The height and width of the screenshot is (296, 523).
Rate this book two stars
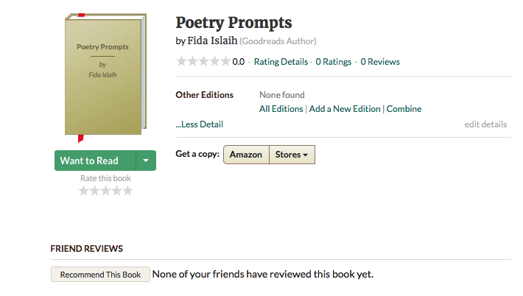[95, 191]
